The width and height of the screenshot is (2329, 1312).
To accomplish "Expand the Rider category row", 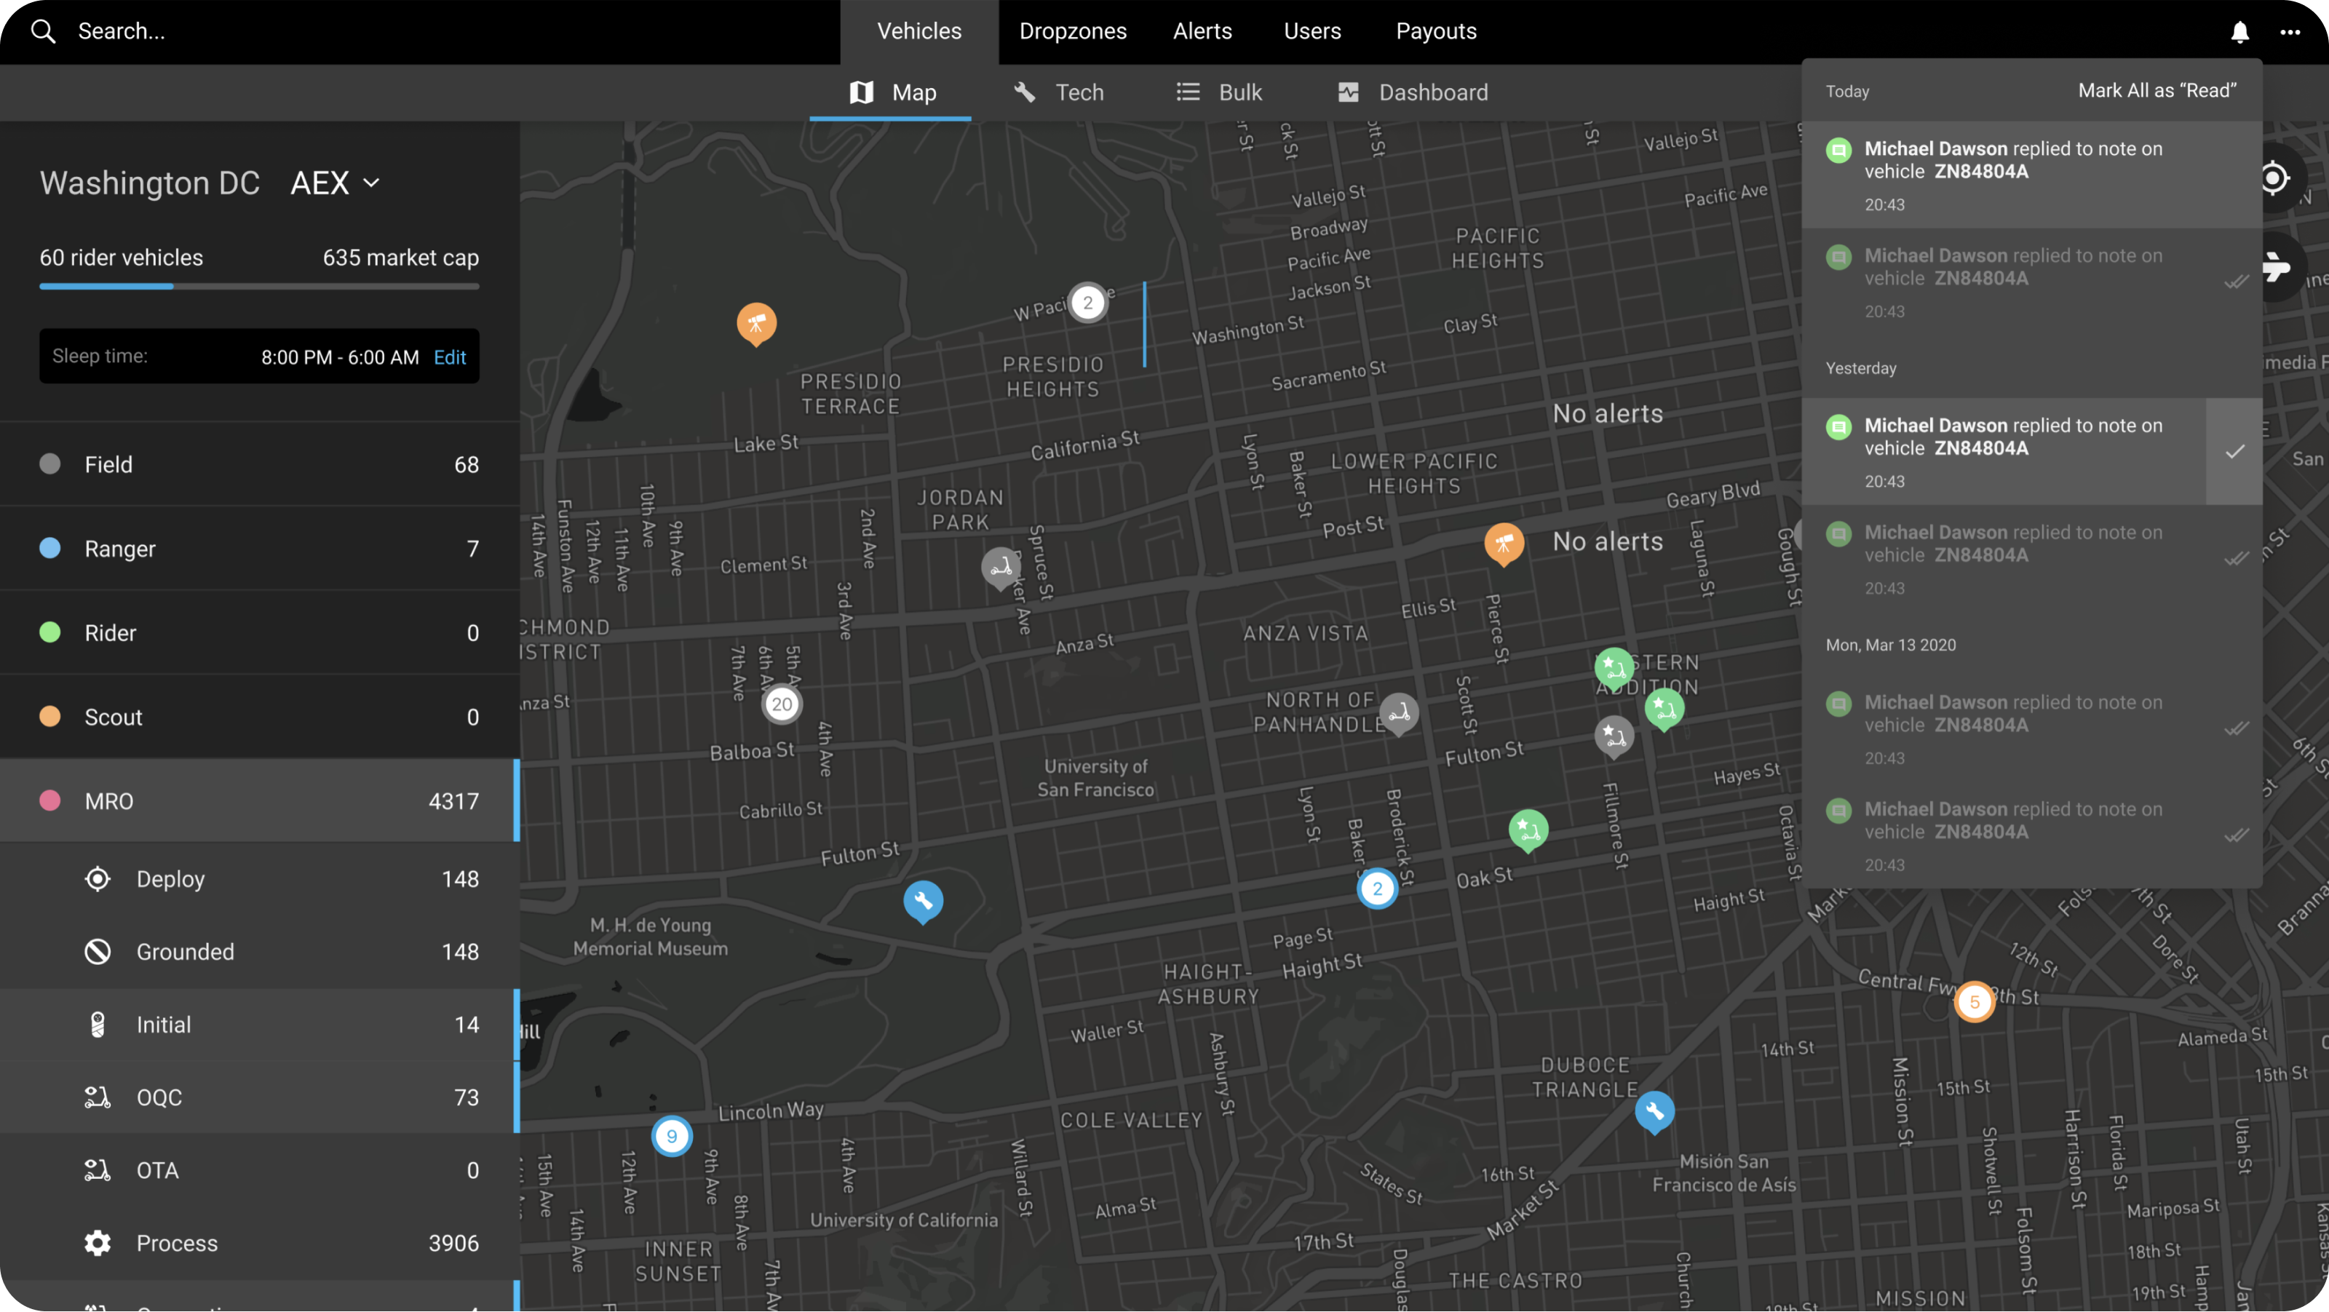I will 260,633.
